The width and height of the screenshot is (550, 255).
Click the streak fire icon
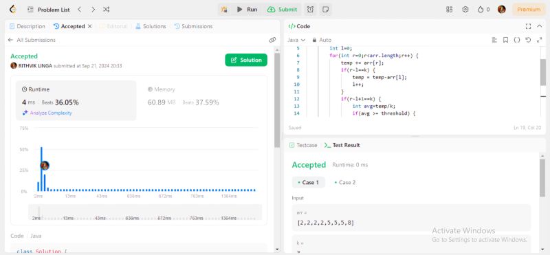pyautogui.click(x=481, y=10)
